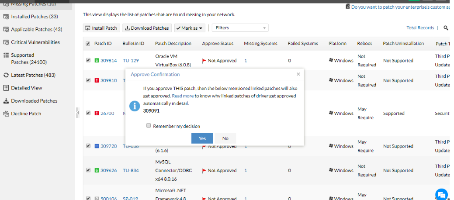This screenshot has width=454, height=200.
Task: Expand the Filters combo box
Action: 240,28
